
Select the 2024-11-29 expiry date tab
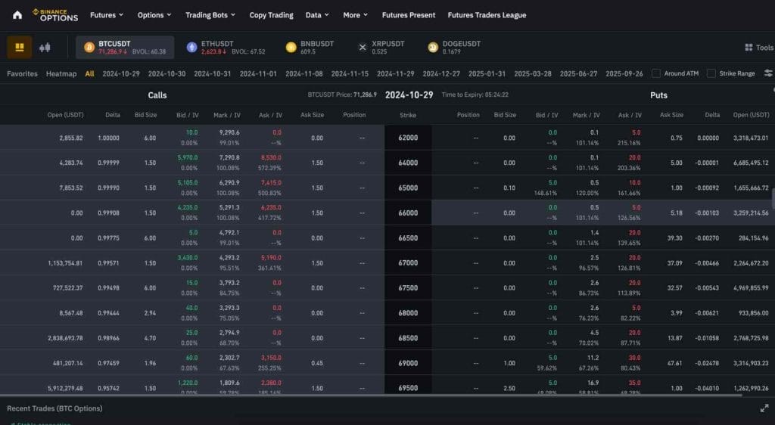point(395,73)
